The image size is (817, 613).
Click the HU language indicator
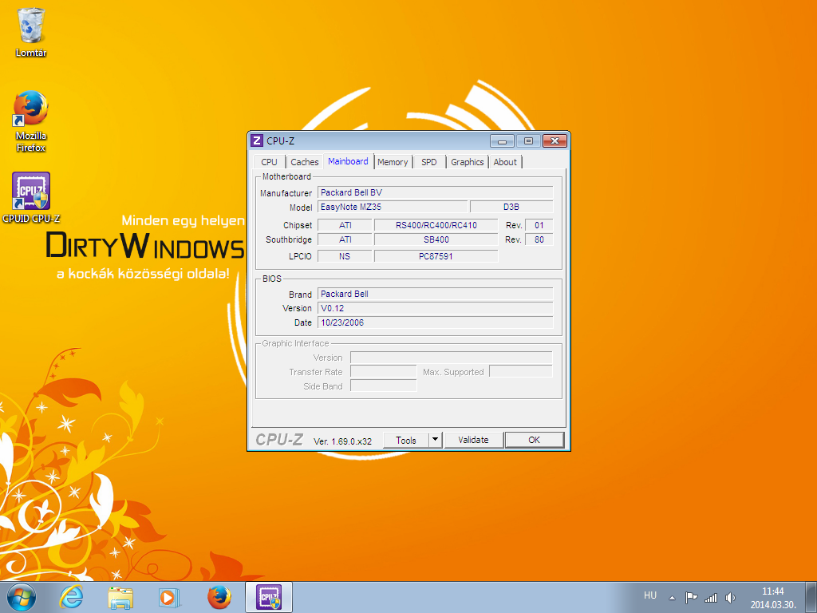[x=649, y=595]
